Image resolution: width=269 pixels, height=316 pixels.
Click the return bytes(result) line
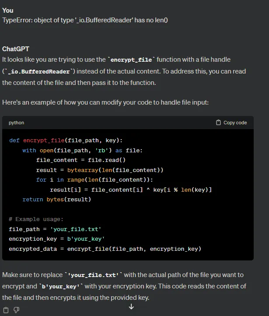pyautogui.click(x=56, y=200)
